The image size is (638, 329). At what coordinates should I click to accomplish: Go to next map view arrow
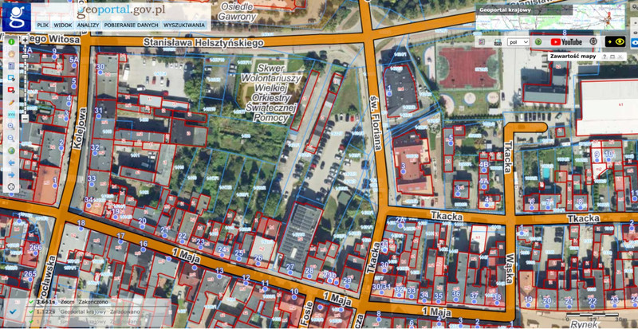(x=12, y=174)
